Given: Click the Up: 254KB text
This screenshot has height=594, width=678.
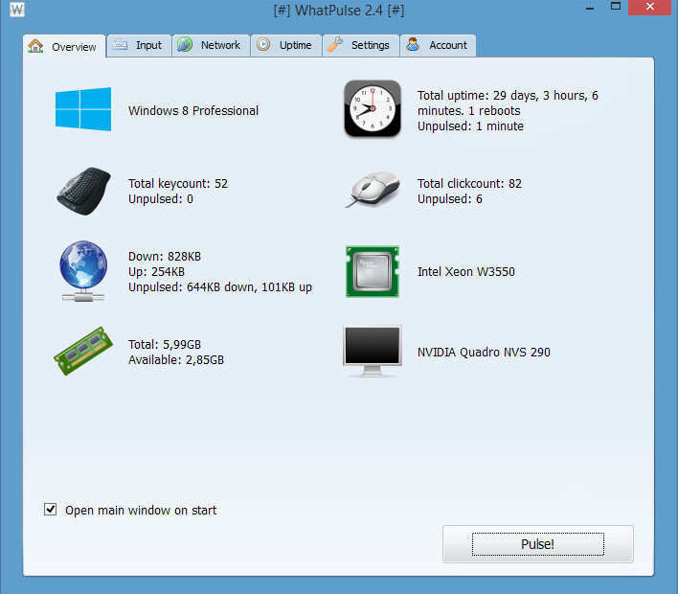Looking at the screenshot, I should coord(156,272).
